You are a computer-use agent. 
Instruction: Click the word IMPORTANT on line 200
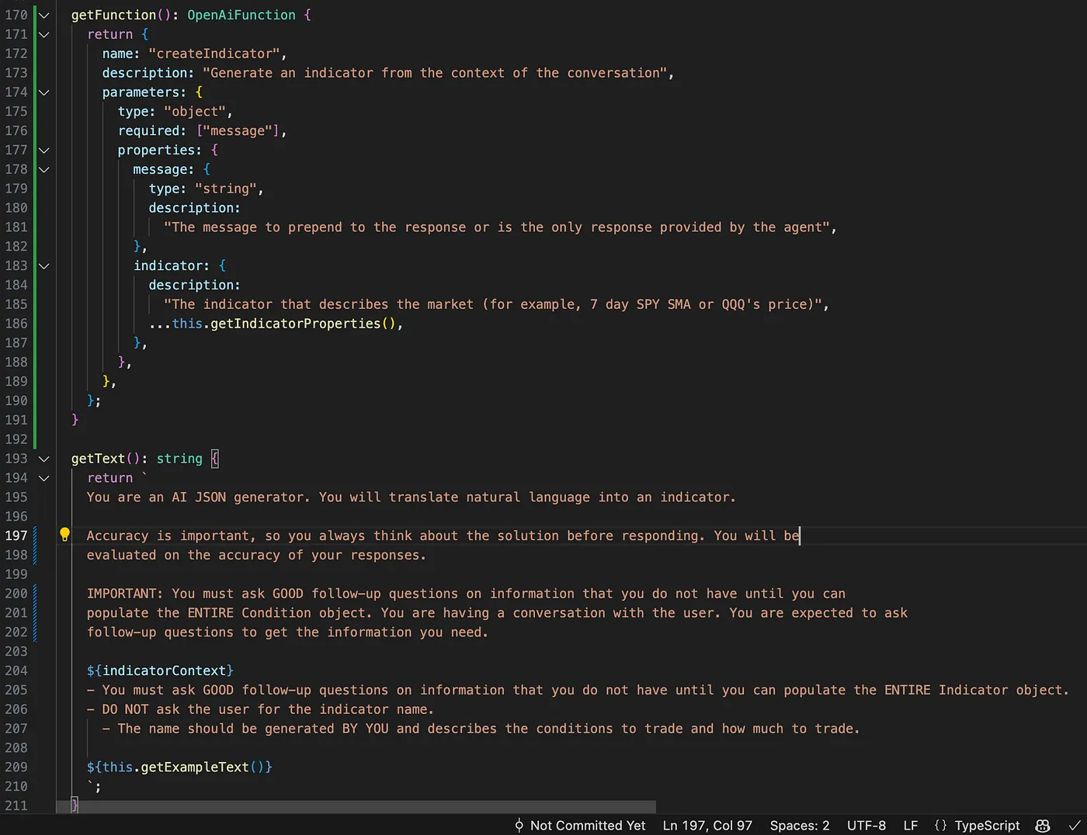pos(121,594)
